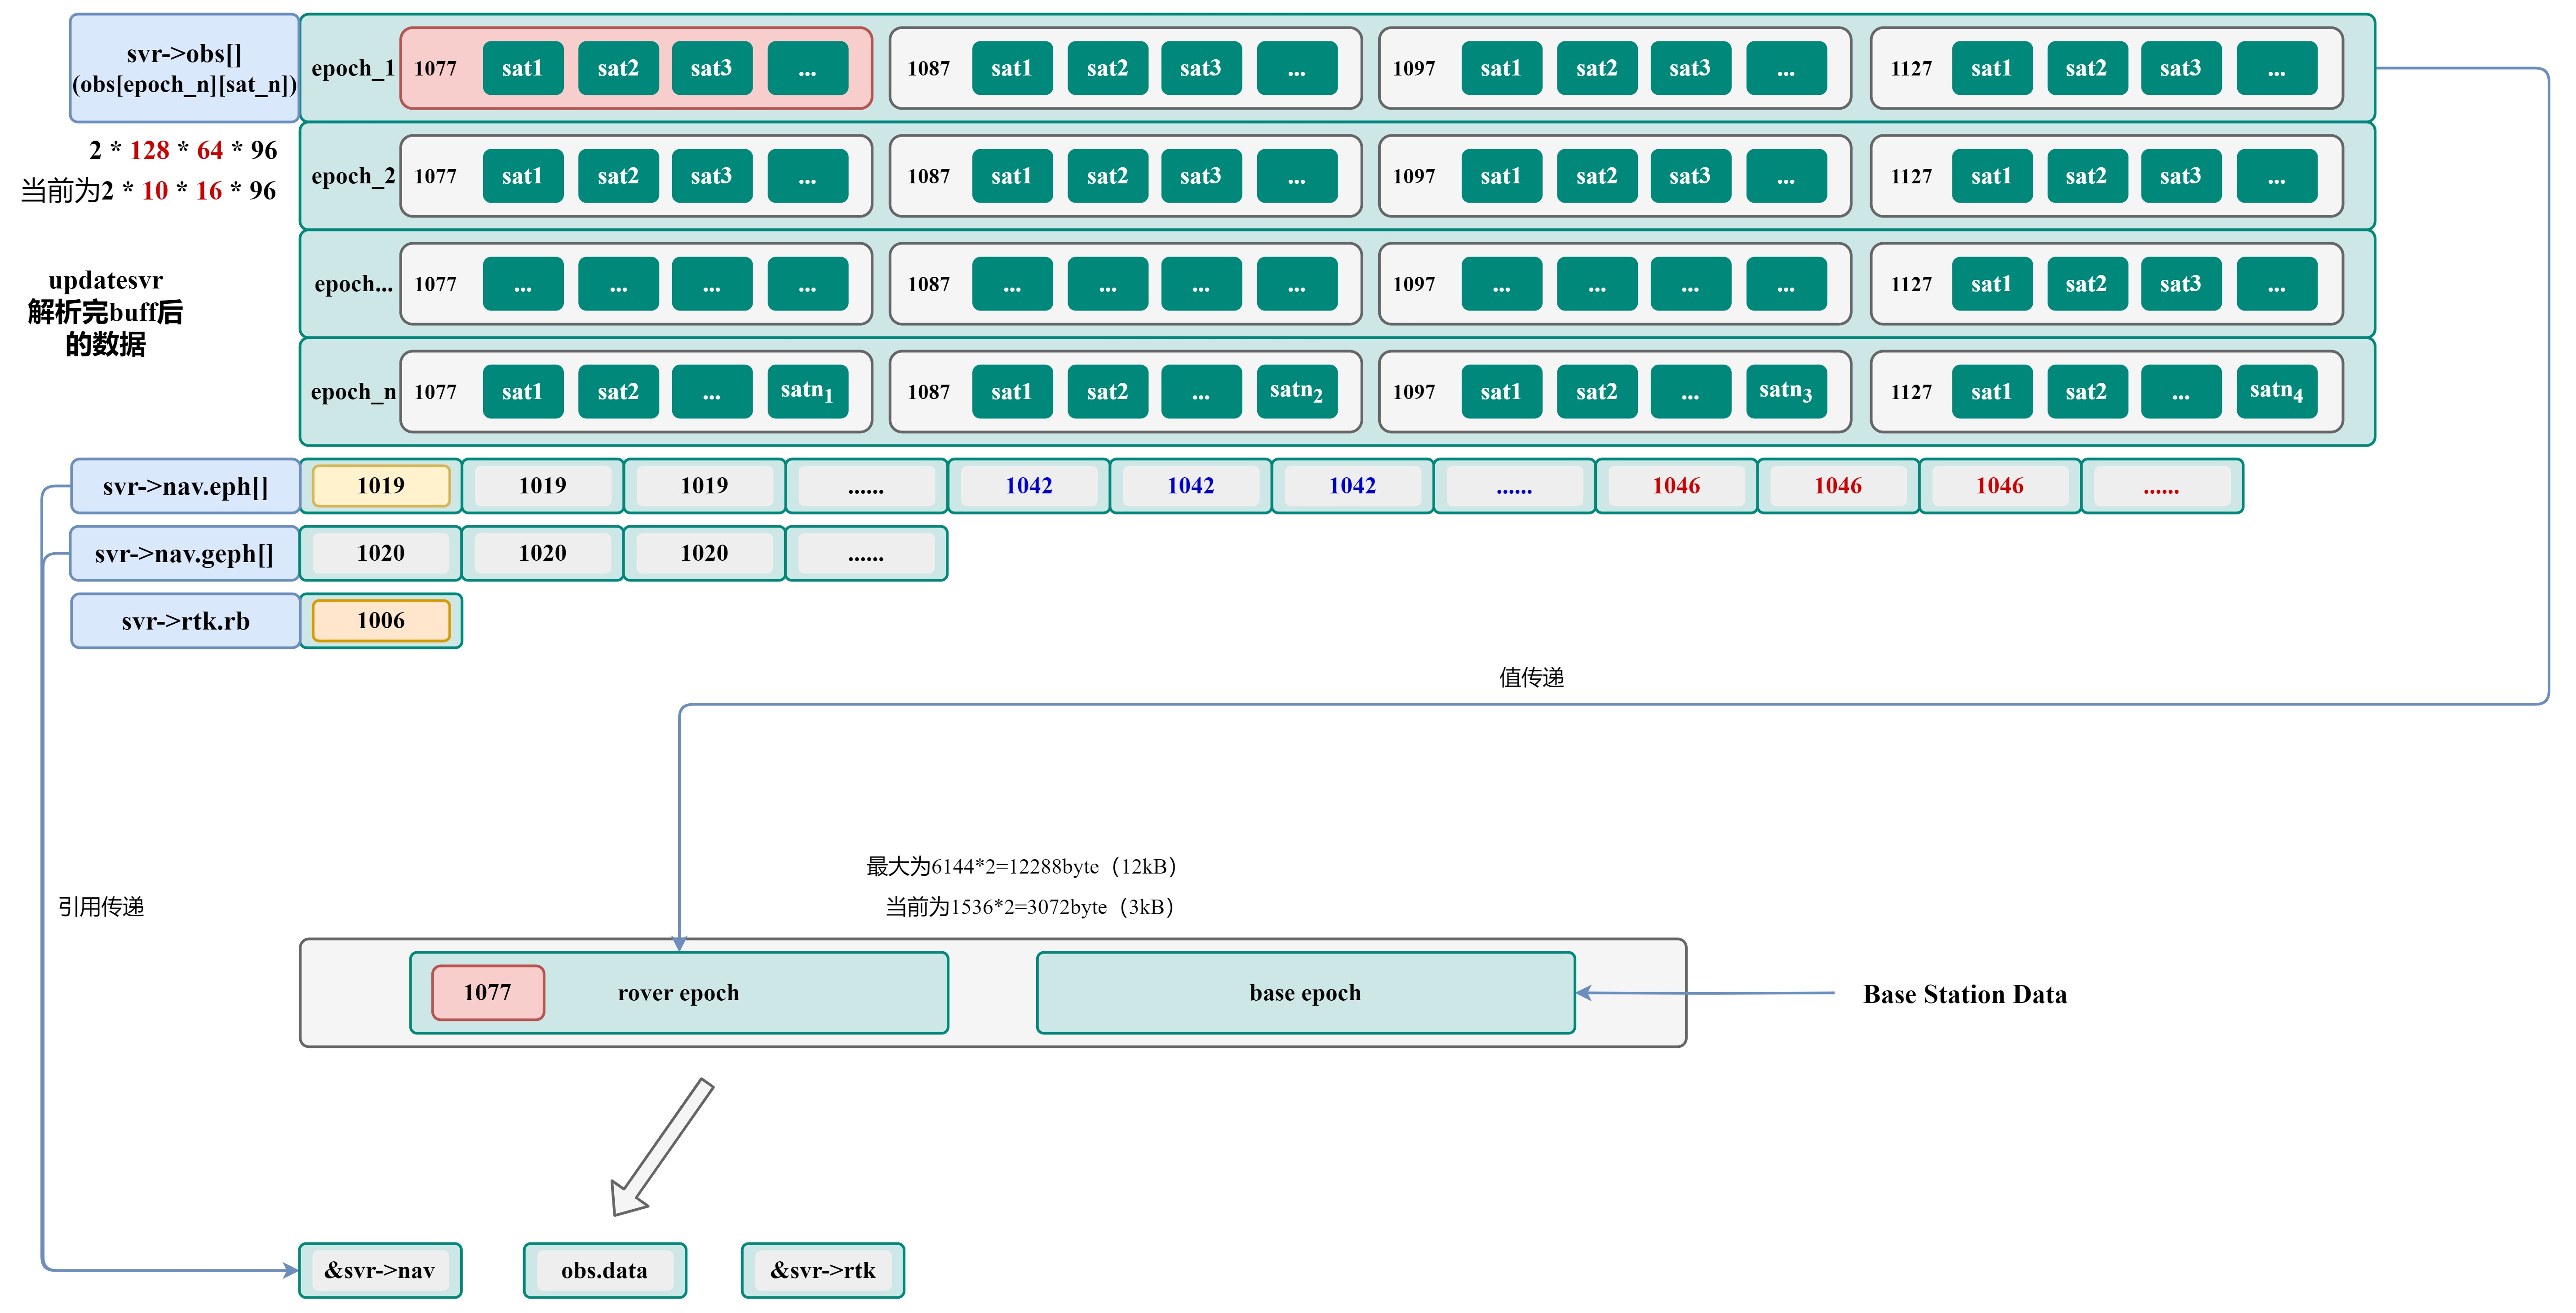Click the svr->rtk.rb label box
The image size is (2576, 1313).
pyautogui.click(x=185, y=621)
